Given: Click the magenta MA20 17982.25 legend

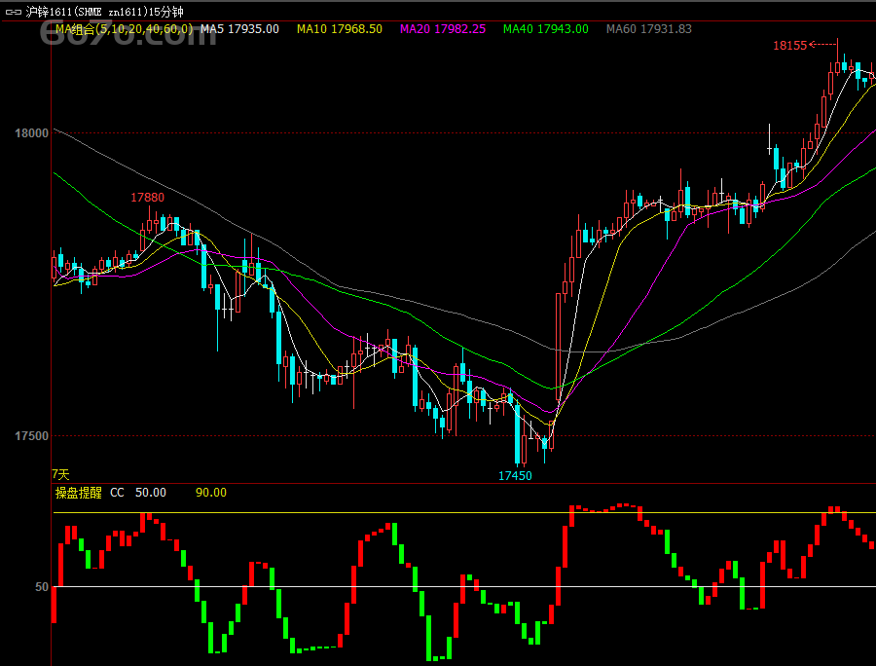Looking at the screenshot, I should pos(443,29).
